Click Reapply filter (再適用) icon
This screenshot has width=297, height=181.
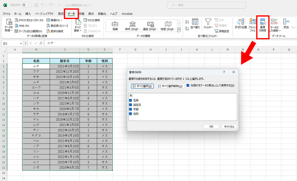(x=221, y=26)
